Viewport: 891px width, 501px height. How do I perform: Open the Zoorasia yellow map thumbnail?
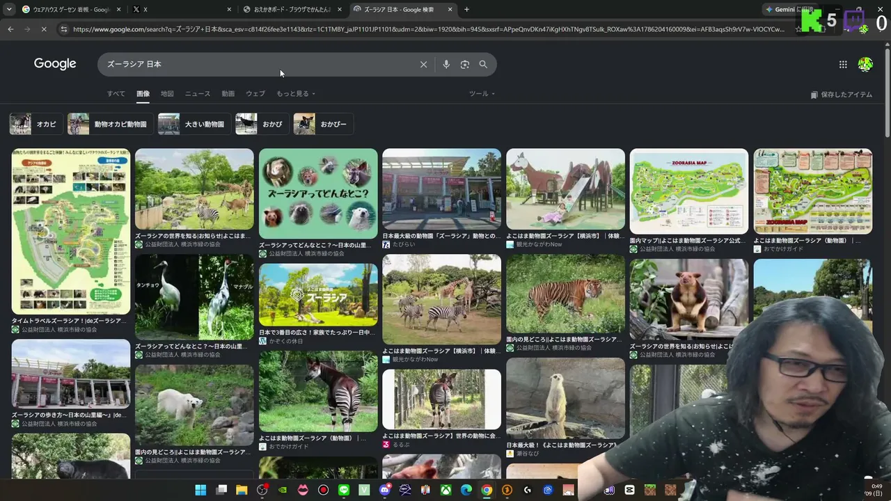(x=71, y=232)
